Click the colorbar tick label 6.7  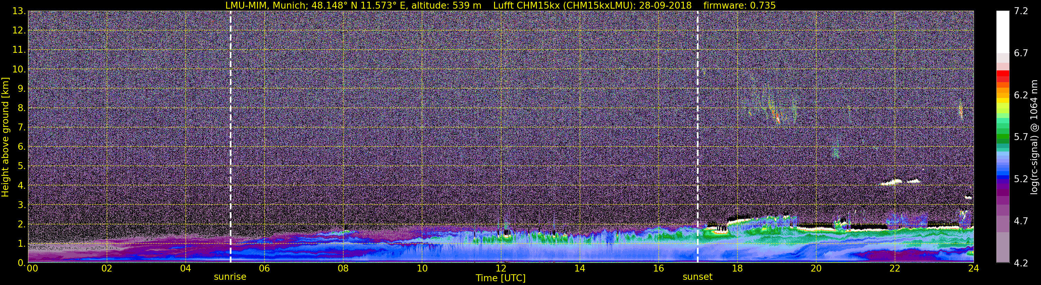pyautogui.click(x=1021, y=53)
